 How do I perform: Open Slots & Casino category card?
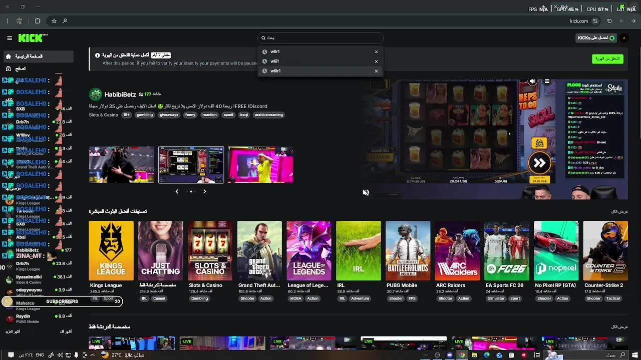click(210, 250)
